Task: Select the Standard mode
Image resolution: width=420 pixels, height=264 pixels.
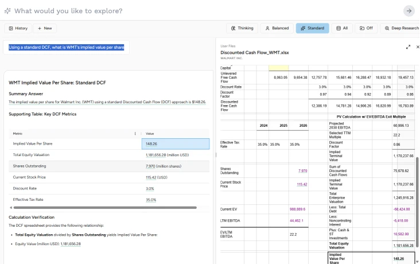Action: 312,28
